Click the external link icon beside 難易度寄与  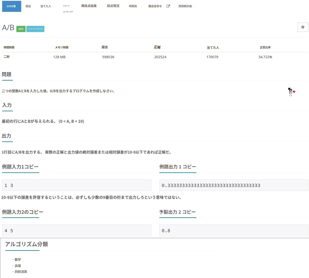click(x=168, y=6)
